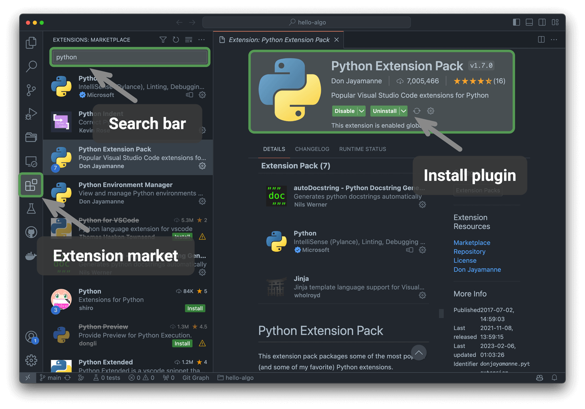Toggle the bottom panel visibility
585x409 pixels.
click(529, 22)
